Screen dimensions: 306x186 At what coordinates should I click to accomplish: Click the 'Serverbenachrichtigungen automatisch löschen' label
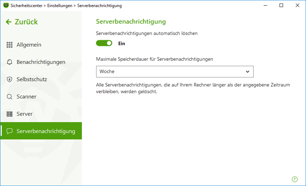pos(146,34)
